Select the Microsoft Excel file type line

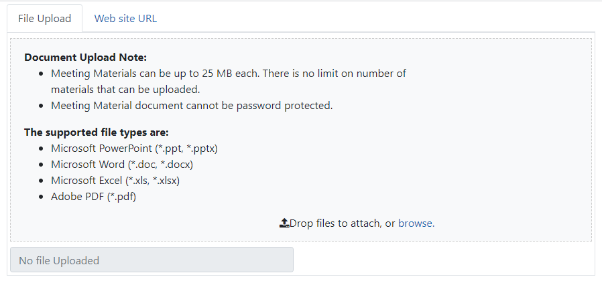[x=115, y=181]
